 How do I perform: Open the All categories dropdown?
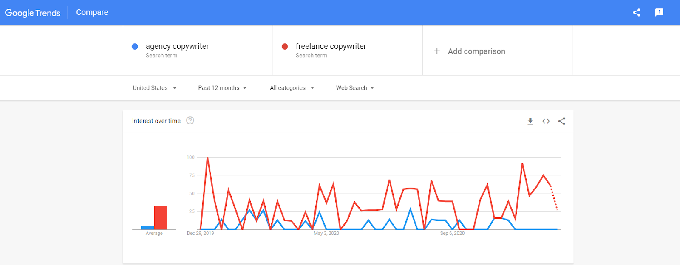point(292,88)
